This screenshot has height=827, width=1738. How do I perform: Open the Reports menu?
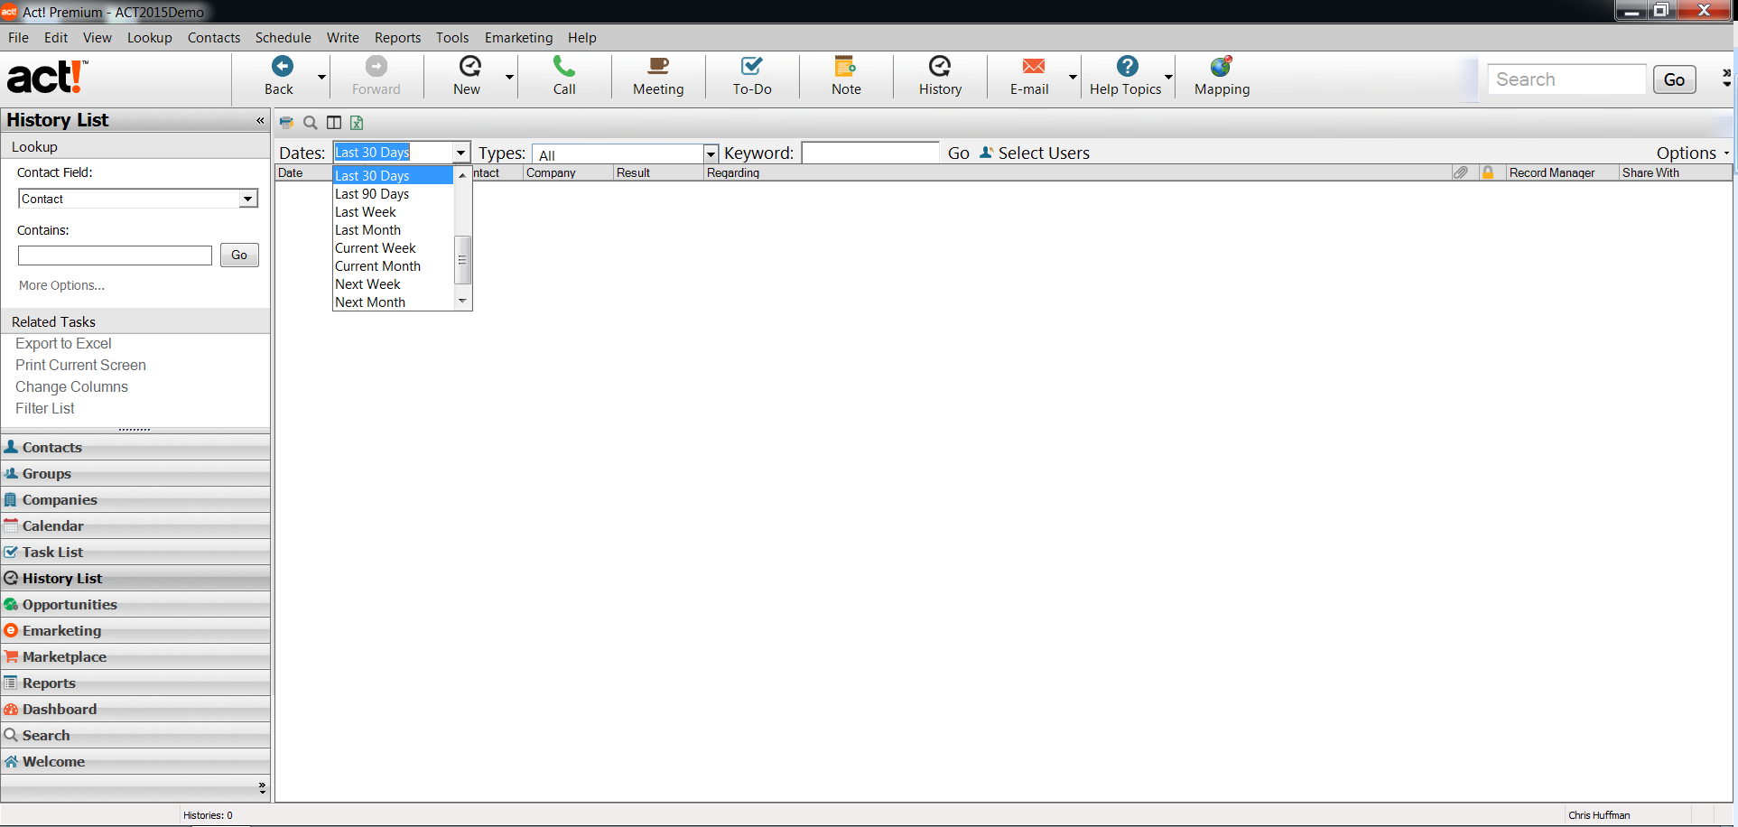point(397,38)
